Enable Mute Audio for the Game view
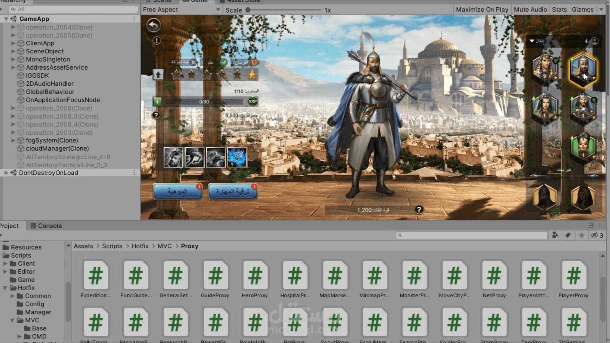This screenshot has height=343, width=610. coord(530,10)
